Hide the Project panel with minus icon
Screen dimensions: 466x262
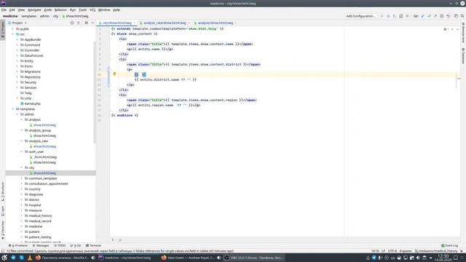[92, 23]
